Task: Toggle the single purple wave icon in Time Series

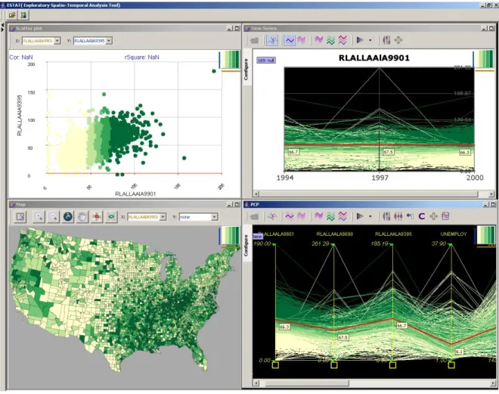Action: [290, 40]
